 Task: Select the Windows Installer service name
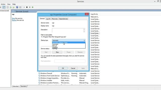tap(46, 80)
